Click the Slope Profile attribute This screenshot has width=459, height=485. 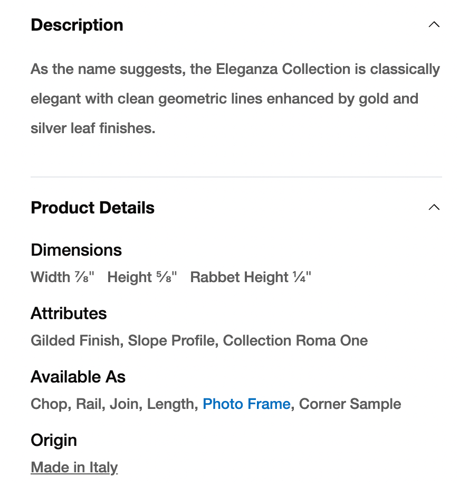point(172,341)
